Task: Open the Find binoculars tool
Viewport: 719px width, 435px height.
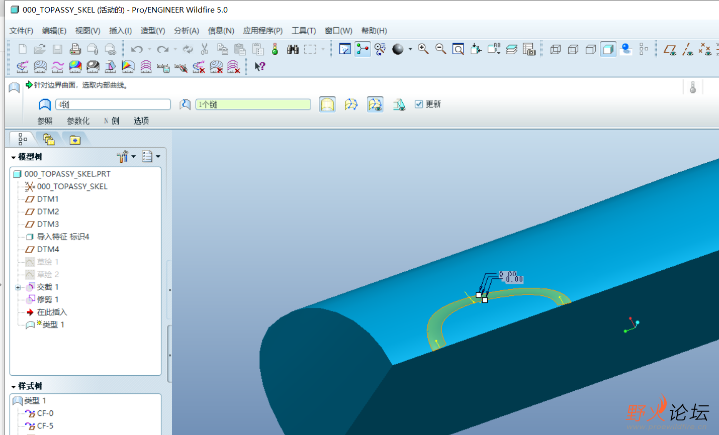Action: (x=293, y=49)
